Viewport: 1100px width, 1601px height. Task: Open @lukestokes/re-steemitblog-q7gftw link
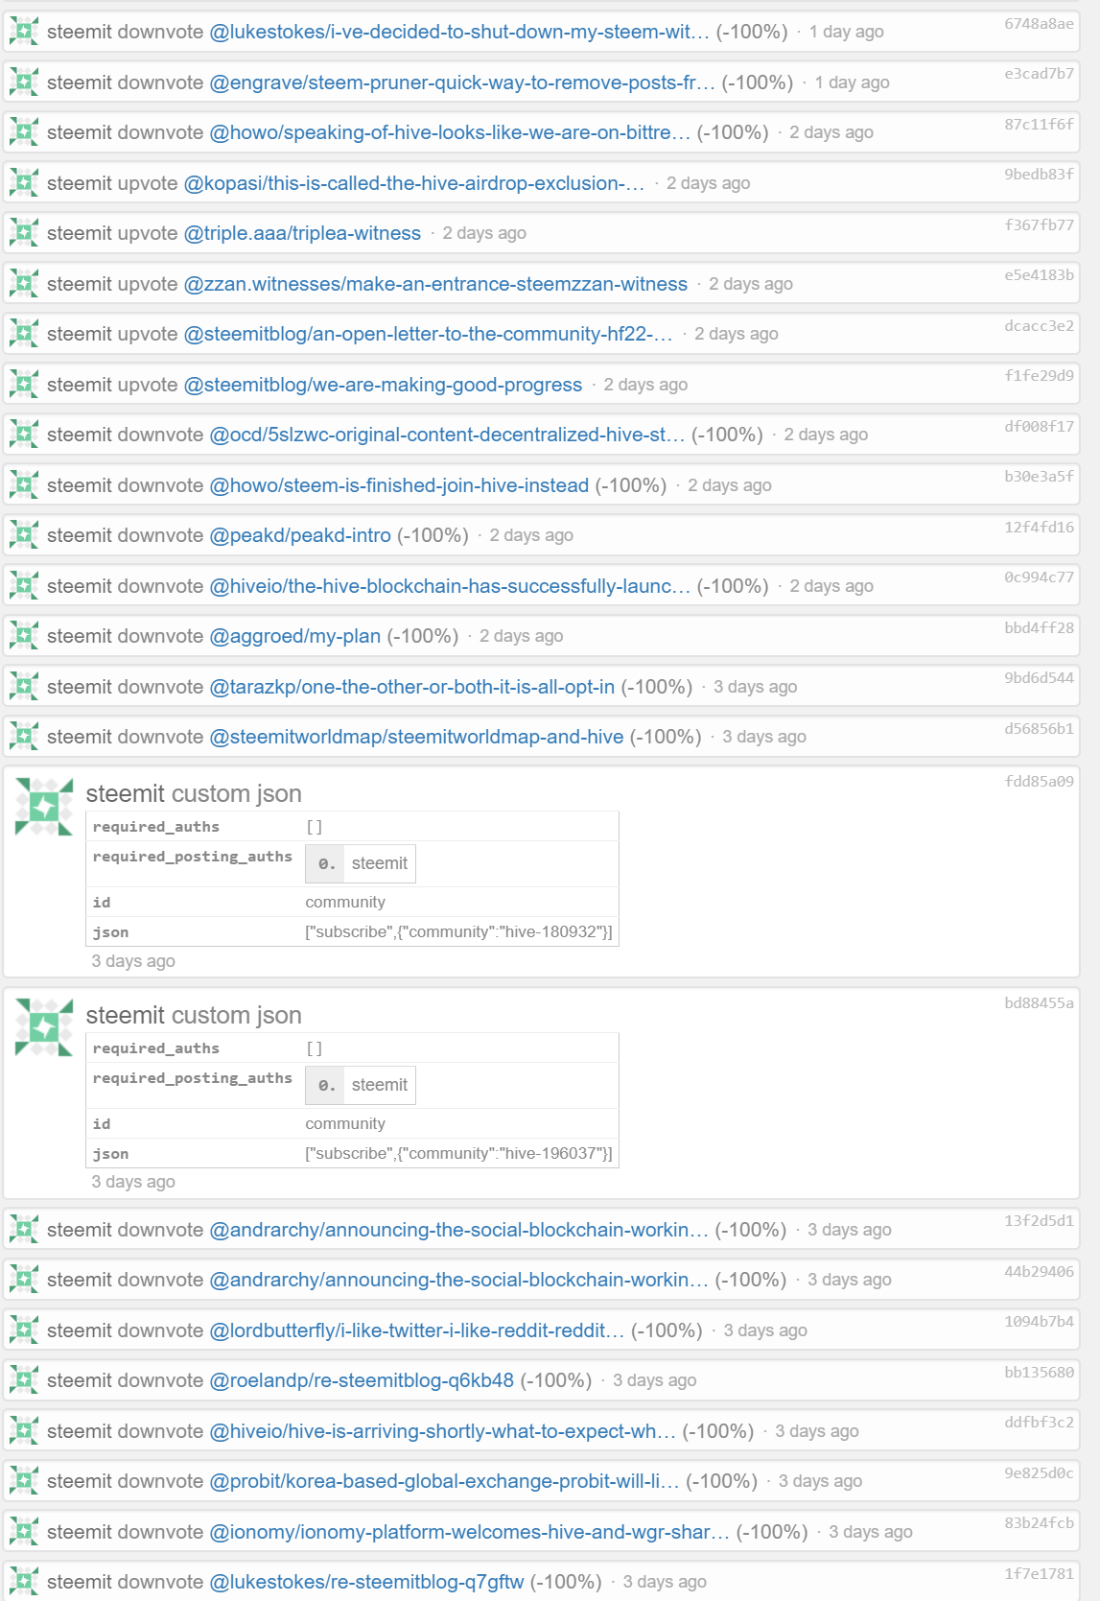click(x=366, y=1582)
